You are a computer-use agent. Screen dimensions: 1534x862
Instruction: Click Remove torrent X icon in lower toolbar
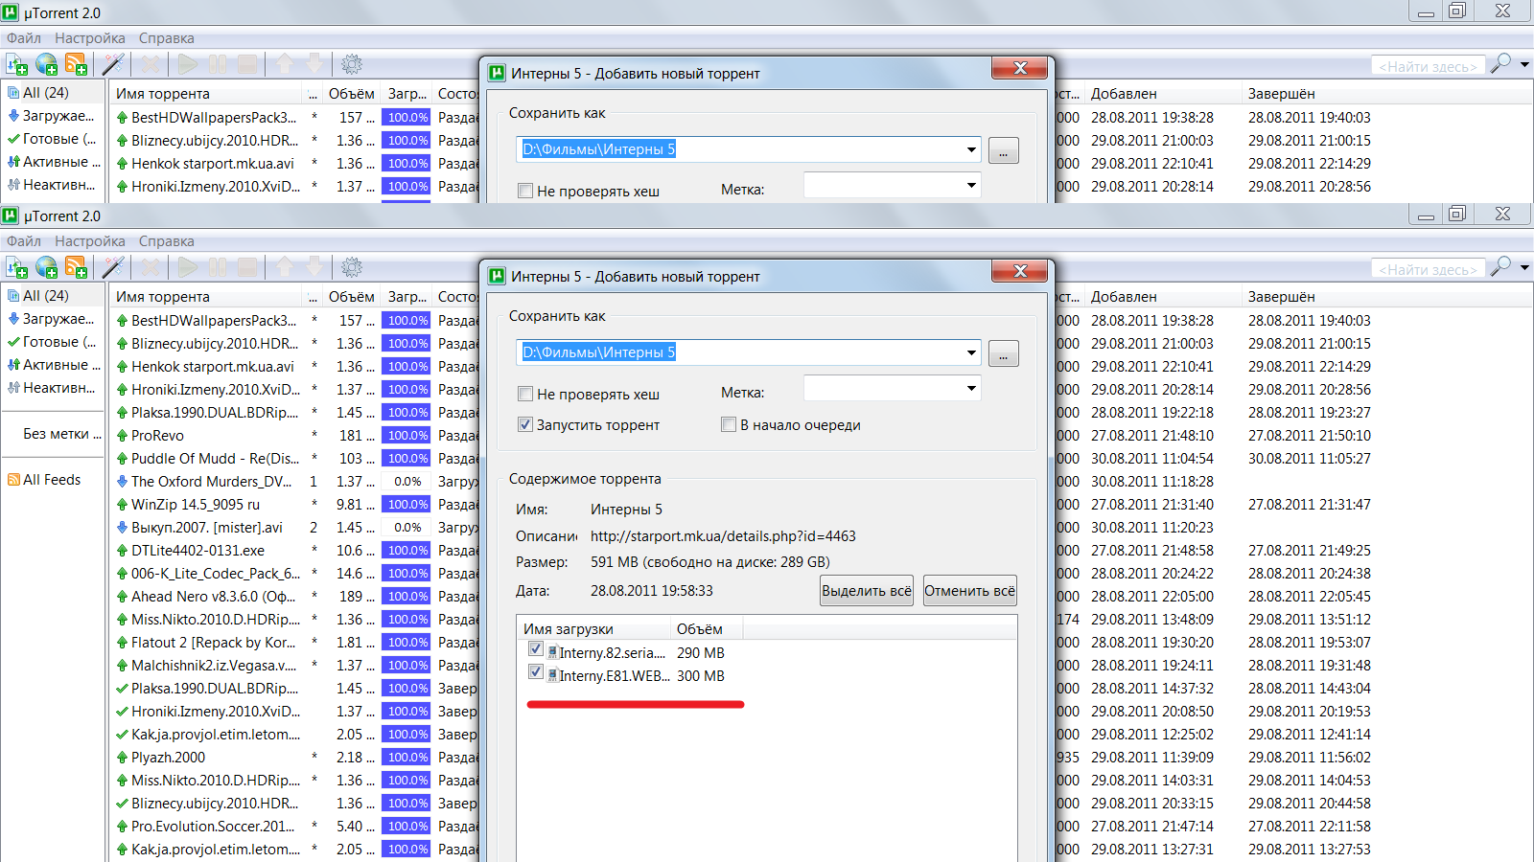151,267
